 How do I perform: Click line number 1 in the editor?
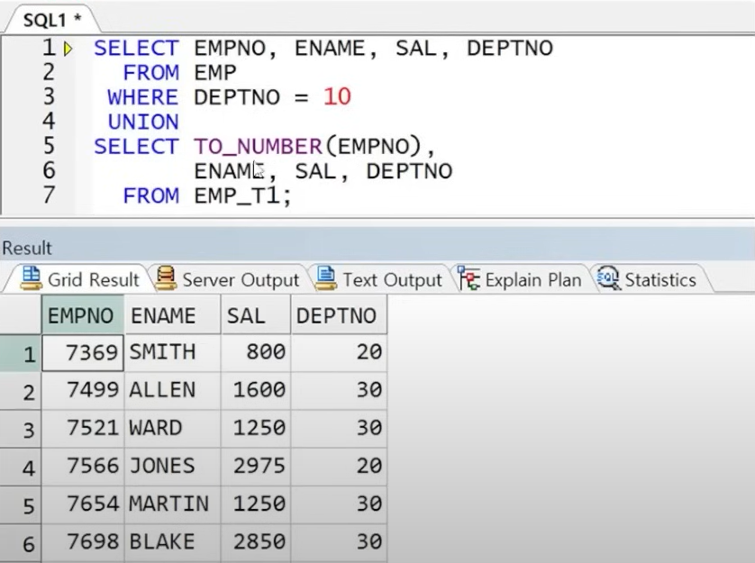pos(49,48)
